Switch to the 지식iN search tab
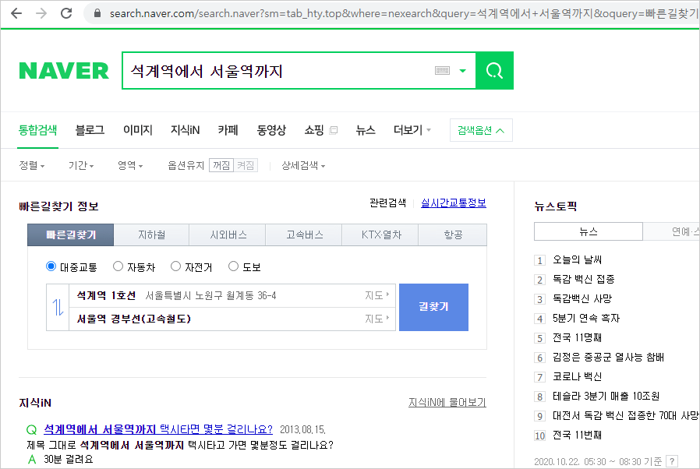700x469 pixels. 186,130
